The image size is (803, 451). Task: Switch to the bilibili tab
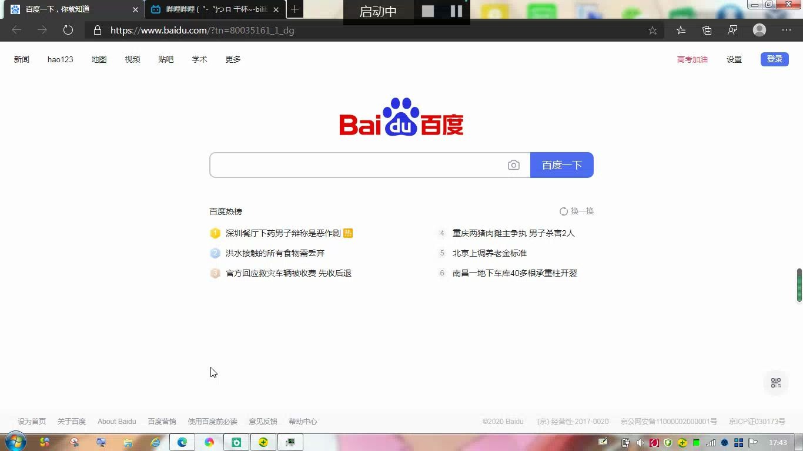(x=215, y=9)
